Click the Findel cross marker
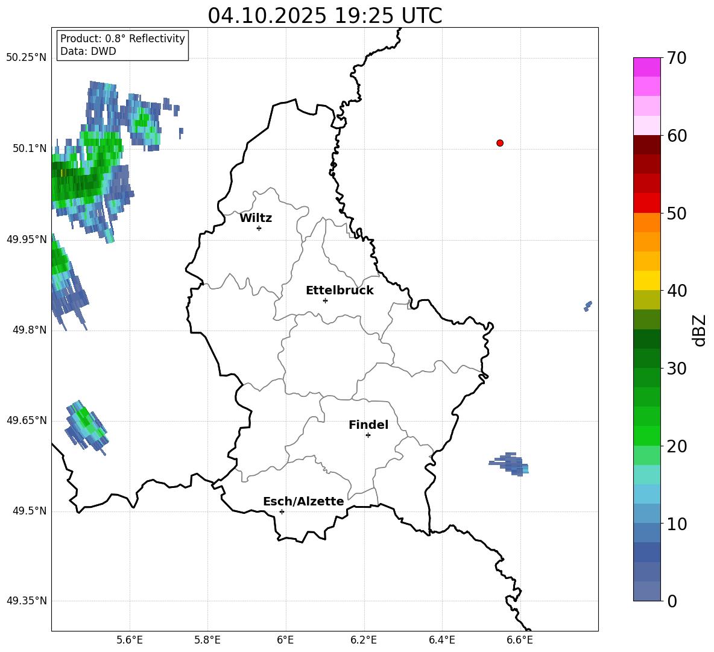This screenshot has height=652, width=714. click(368, 435)
